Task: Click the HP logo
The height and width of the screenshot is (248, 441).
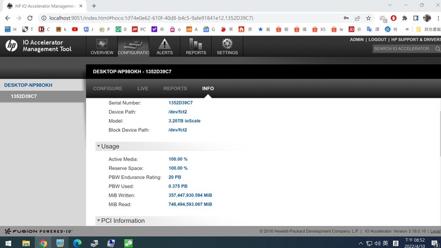Action: 12,45
